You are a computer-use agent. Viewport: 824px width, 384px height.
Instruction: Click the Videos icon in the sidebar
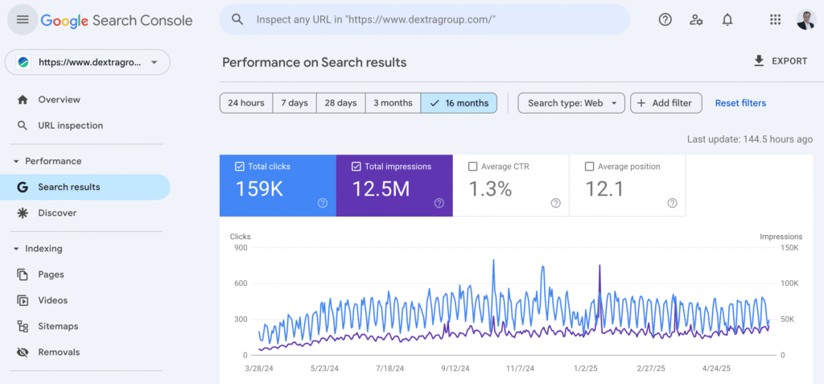click(22, 300)
